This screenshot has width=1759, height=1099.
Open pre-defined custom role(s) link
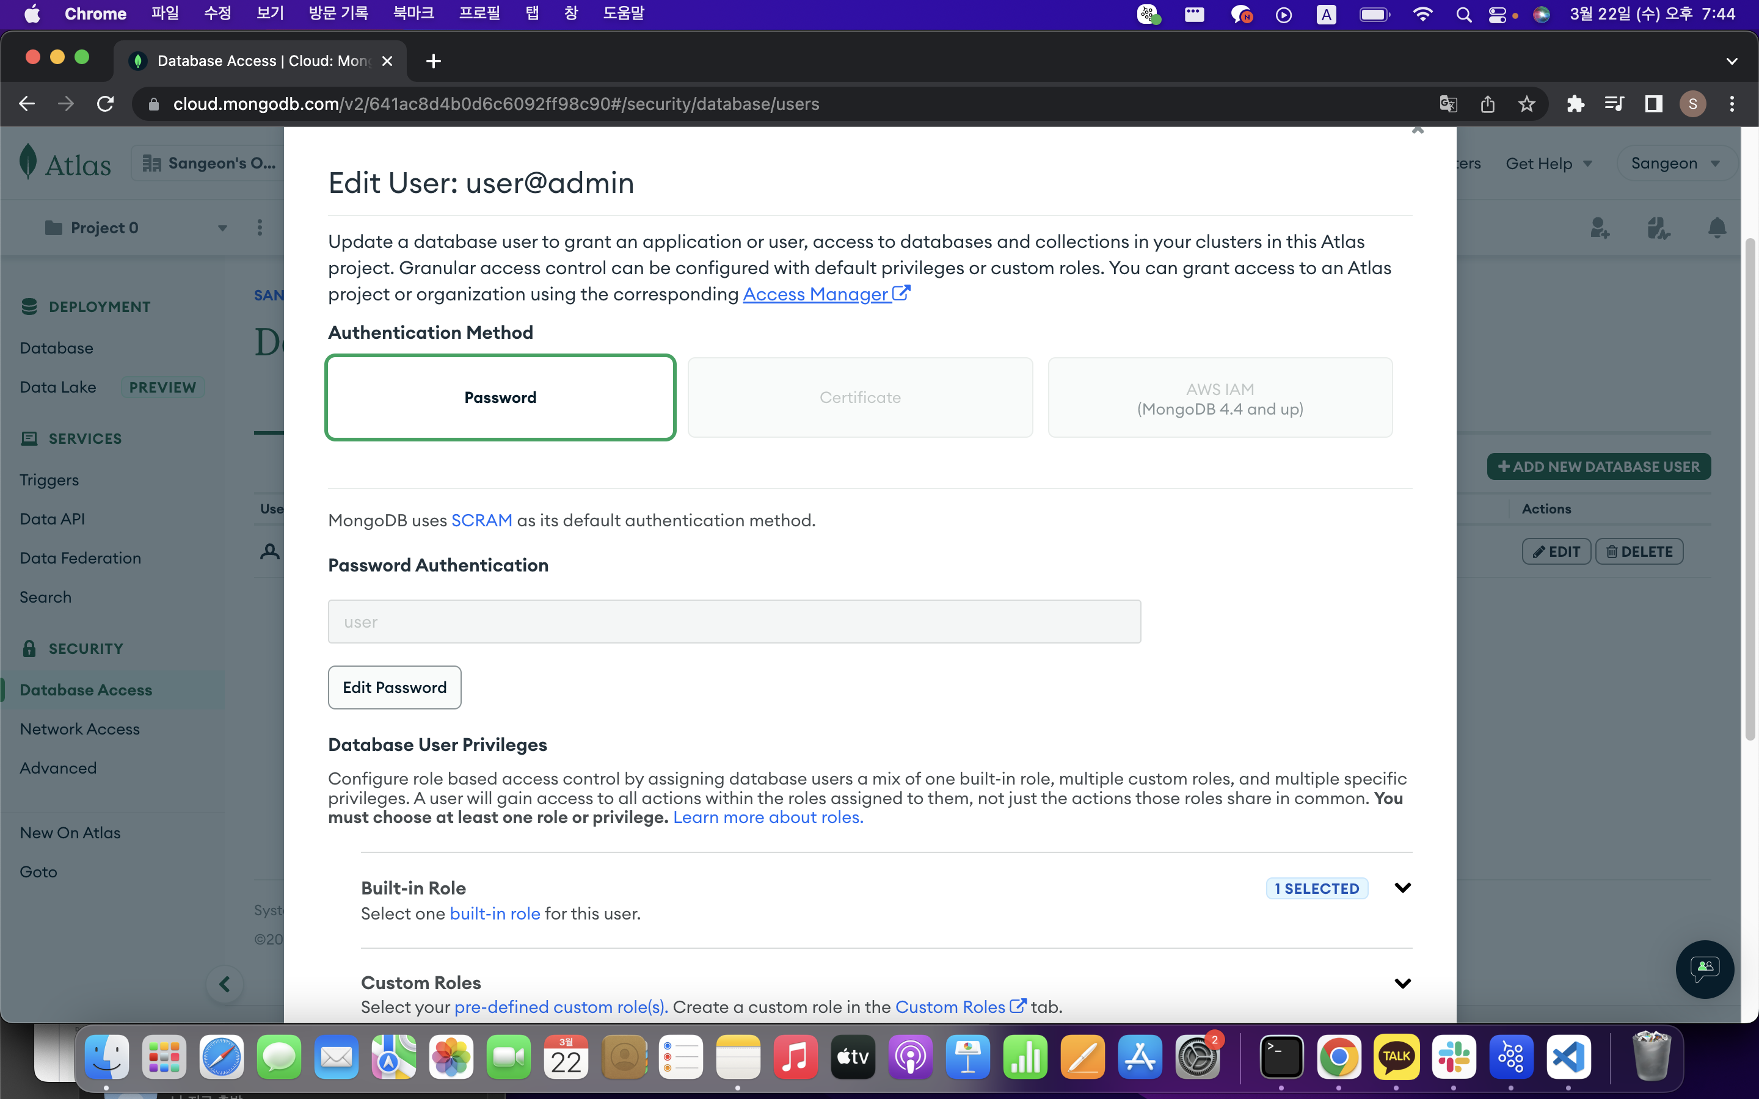pos(561,1007)
